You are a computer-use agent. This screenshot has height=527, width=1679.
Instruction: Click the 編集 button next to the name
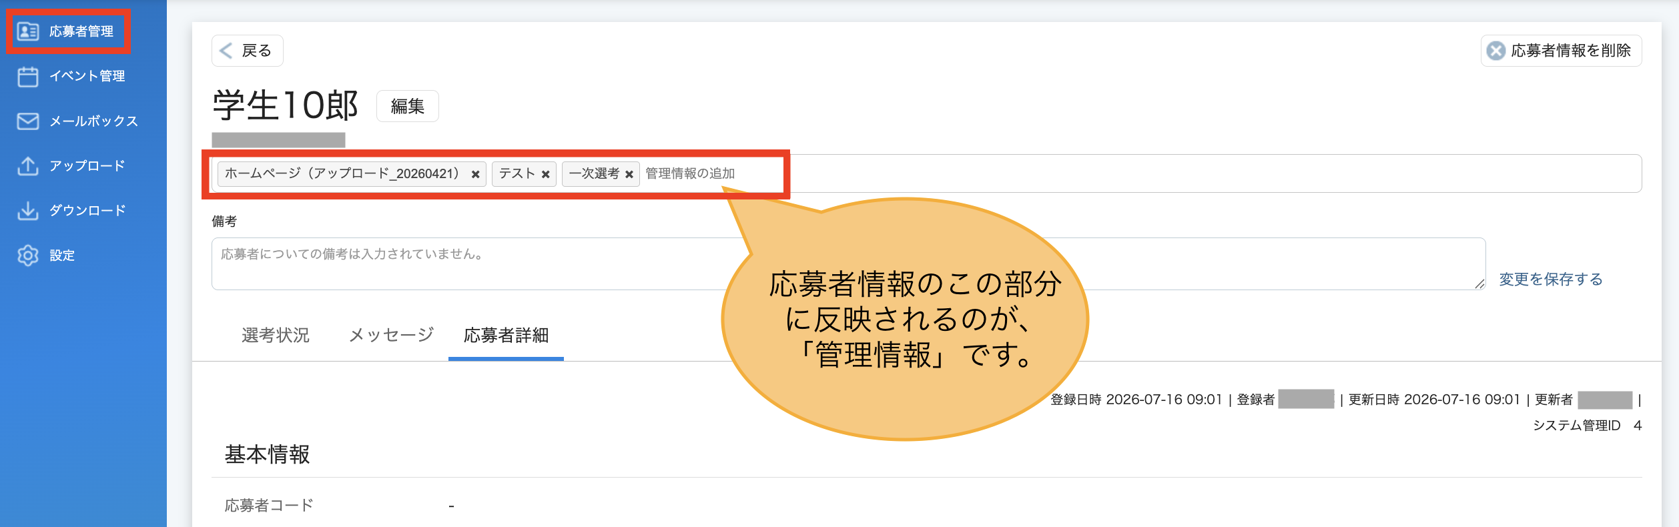408,106
